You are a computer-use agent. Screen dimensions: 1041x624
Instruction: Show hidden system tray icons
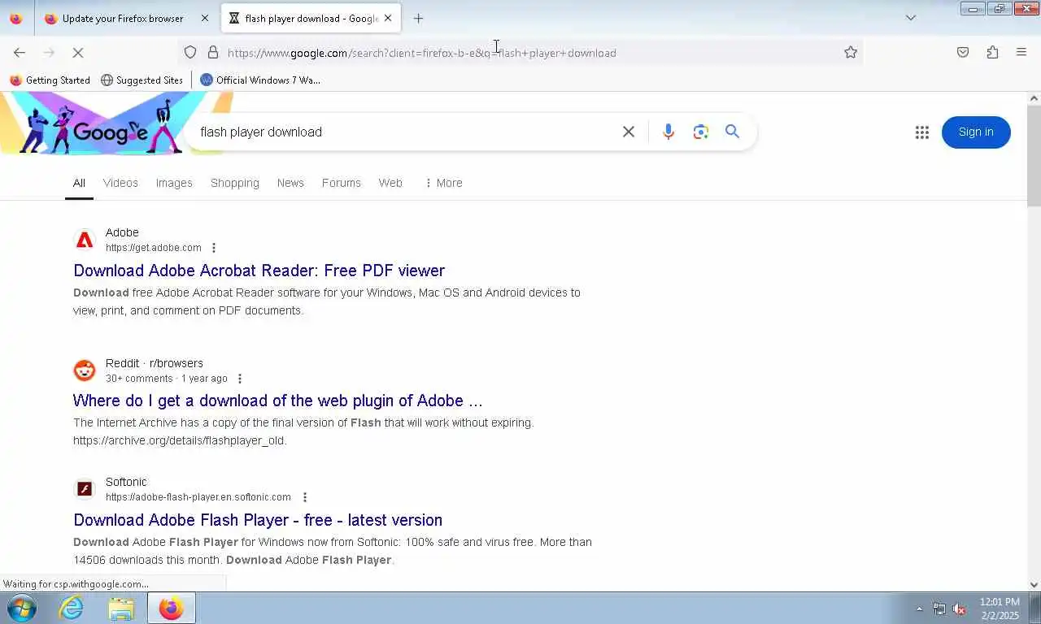920,609
